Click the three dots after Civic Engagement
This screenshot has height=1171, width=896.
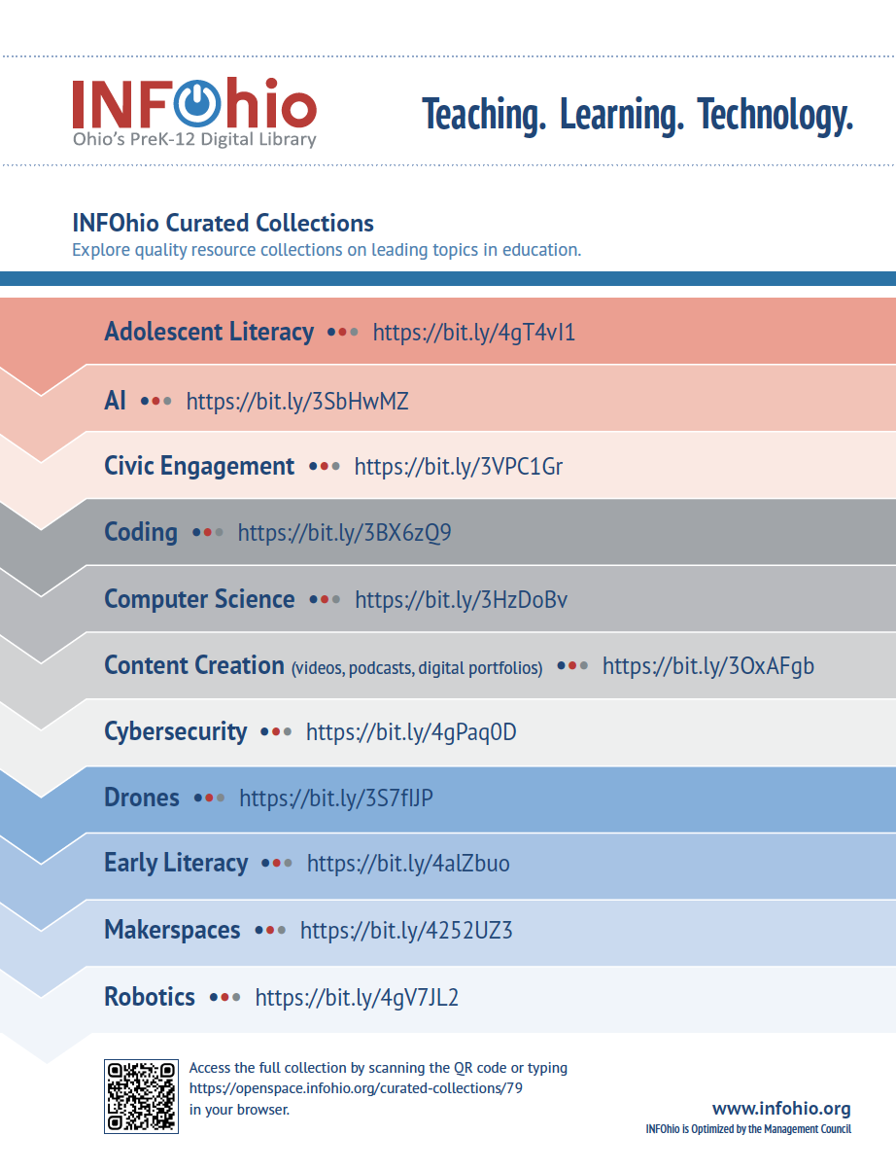325,467
